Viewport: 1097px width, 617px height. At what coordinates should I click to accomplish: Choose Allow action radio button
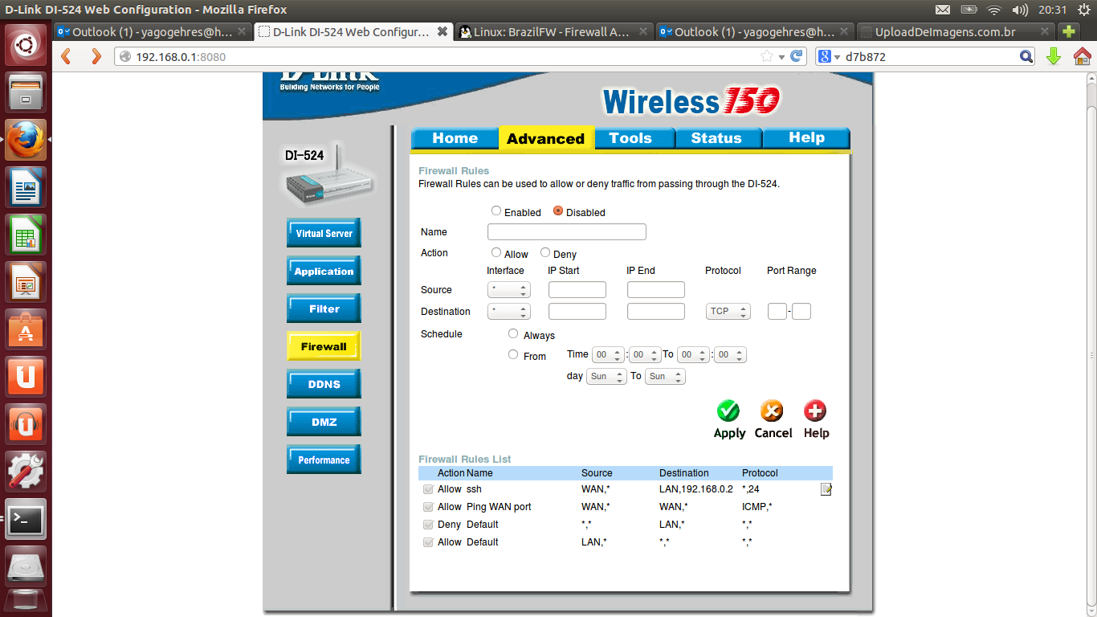(x=496, y=252)
